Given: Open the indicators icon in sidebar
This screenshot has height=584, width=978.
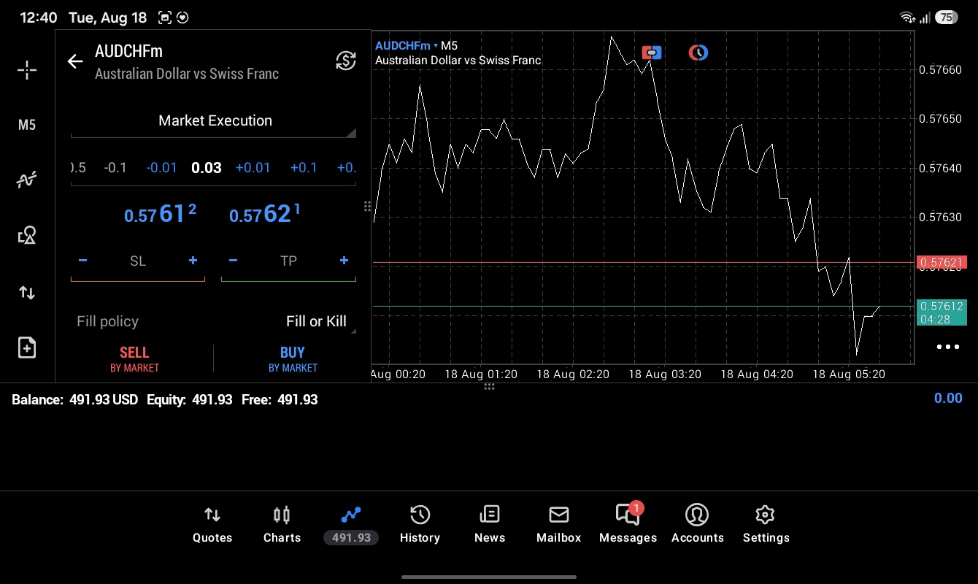Looking at the screenshot, I should (x=27, y=180).
